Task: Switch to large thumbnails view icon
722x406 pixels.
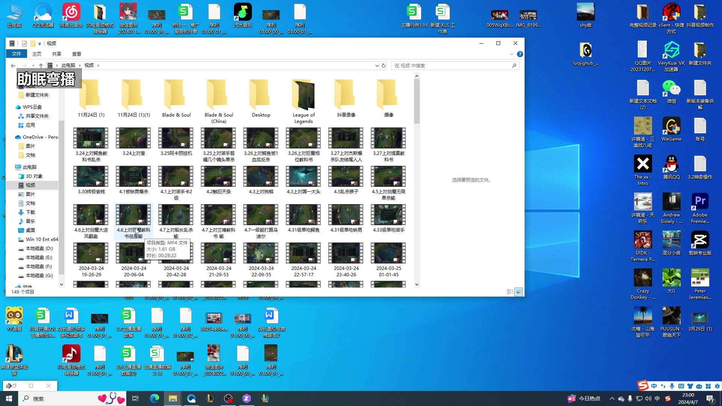Action: pyautogui.click(x=519, y=292)
